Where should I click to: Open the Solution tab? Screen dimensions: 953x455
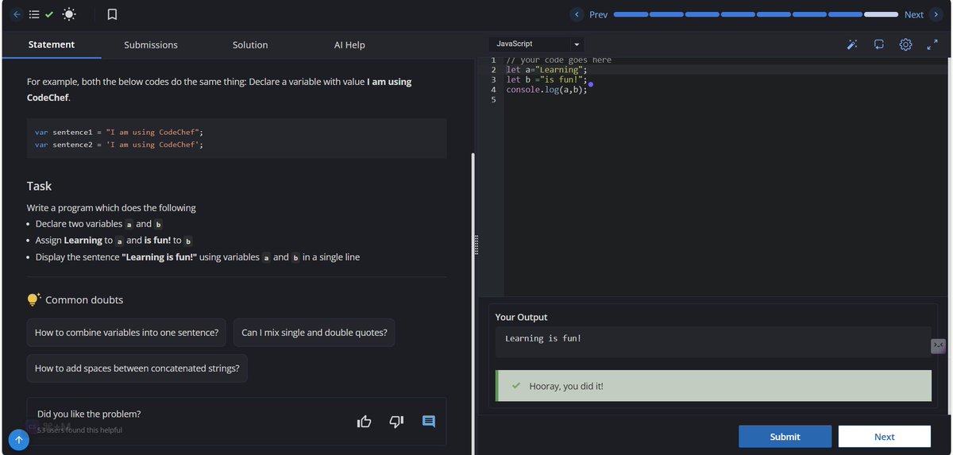[250, 44]
